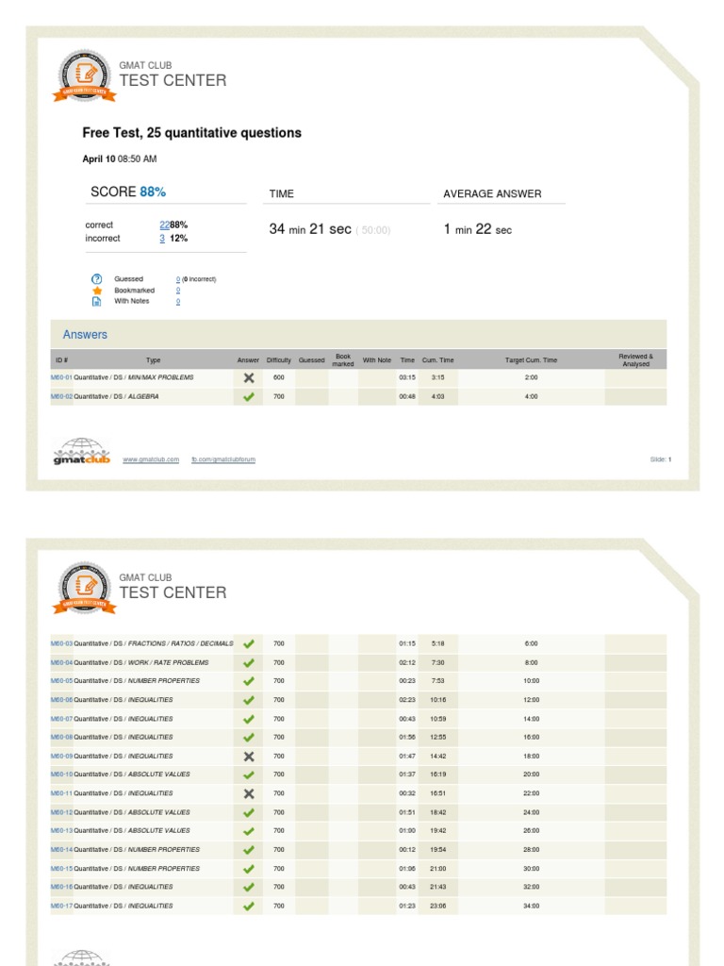Click the green check mark for M60-04
724x966 pixels.
pos(249,663)
